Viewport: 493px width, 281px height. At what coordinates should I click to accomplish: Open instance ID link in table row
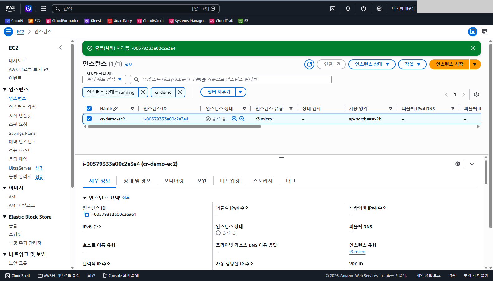[166, 119]
